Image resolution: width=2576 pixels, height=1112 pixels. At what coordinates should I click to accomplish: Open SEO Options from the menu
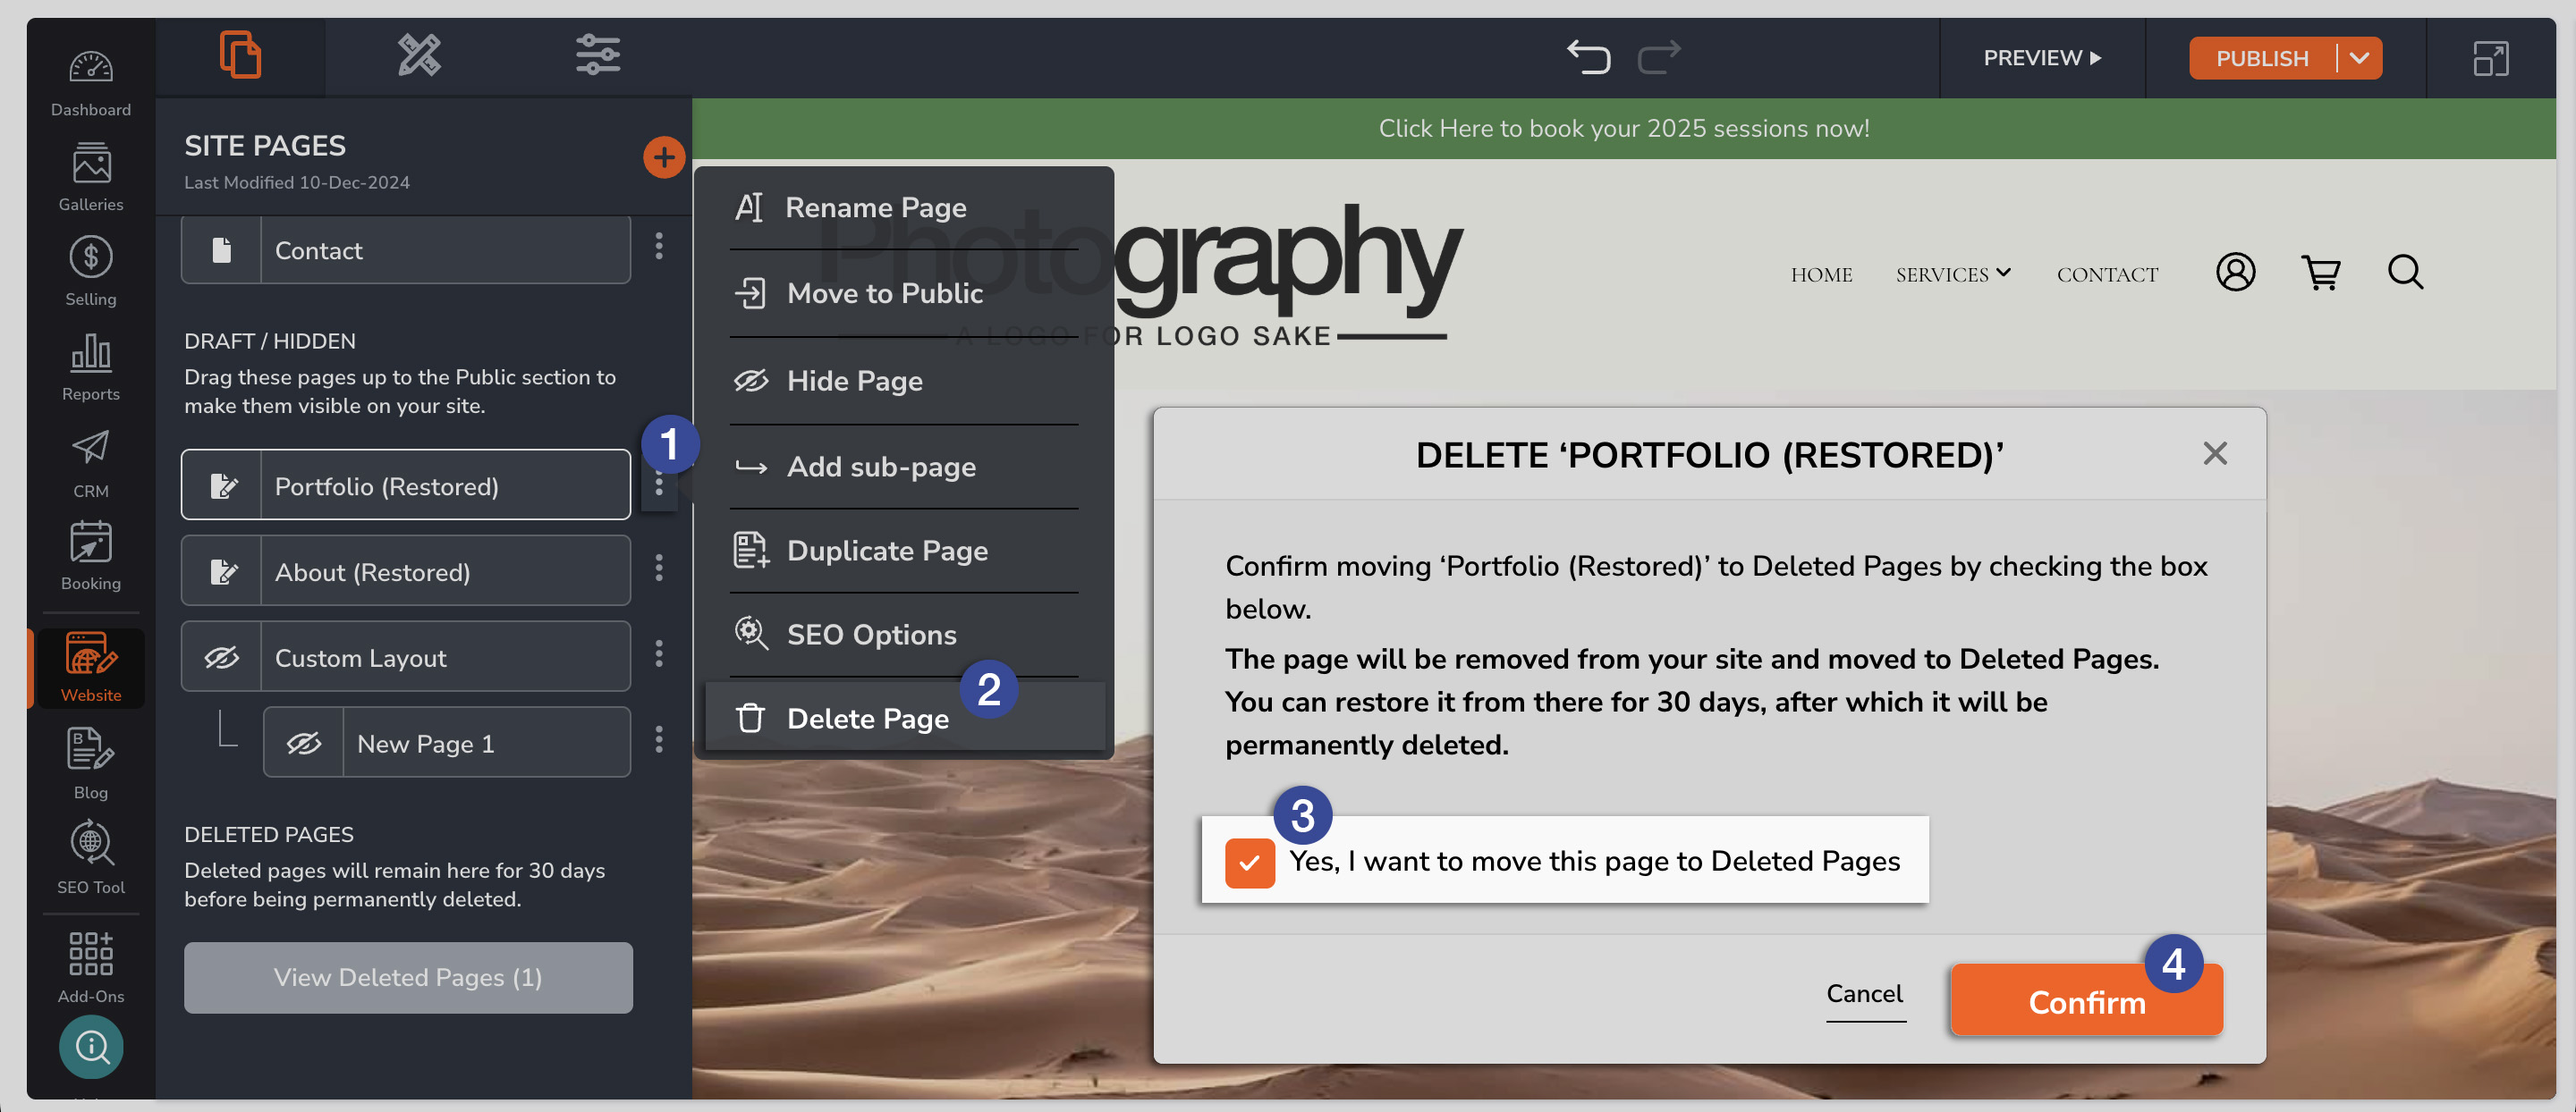point(904,635)
